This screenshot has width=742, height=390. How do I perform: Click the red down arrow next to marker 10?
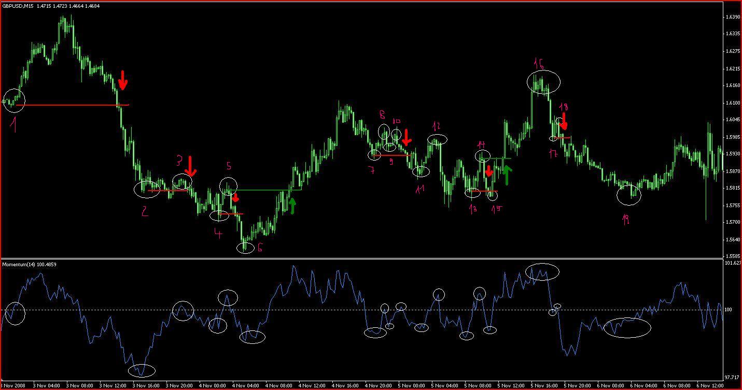click(x=407, y=137)
